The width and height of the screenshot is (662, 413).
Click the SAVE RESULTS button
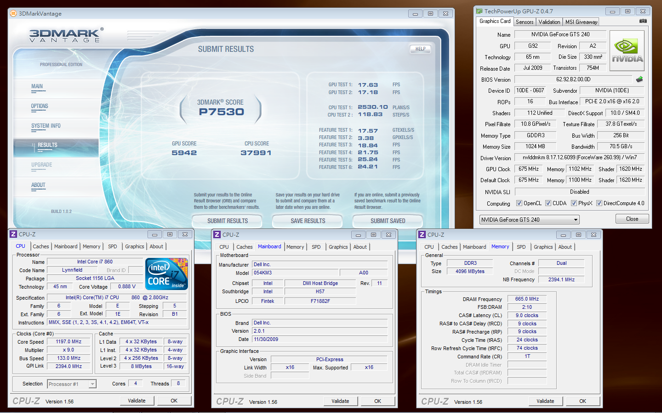[308, 221]
